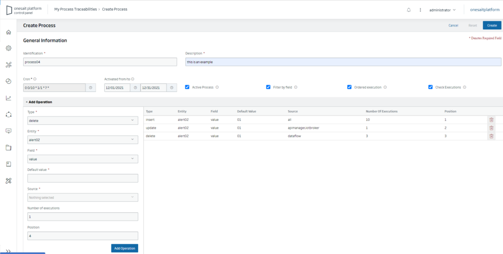Open the Field dropdown showing value
This screenshot has height=254, width=503.
coord(83,159)
